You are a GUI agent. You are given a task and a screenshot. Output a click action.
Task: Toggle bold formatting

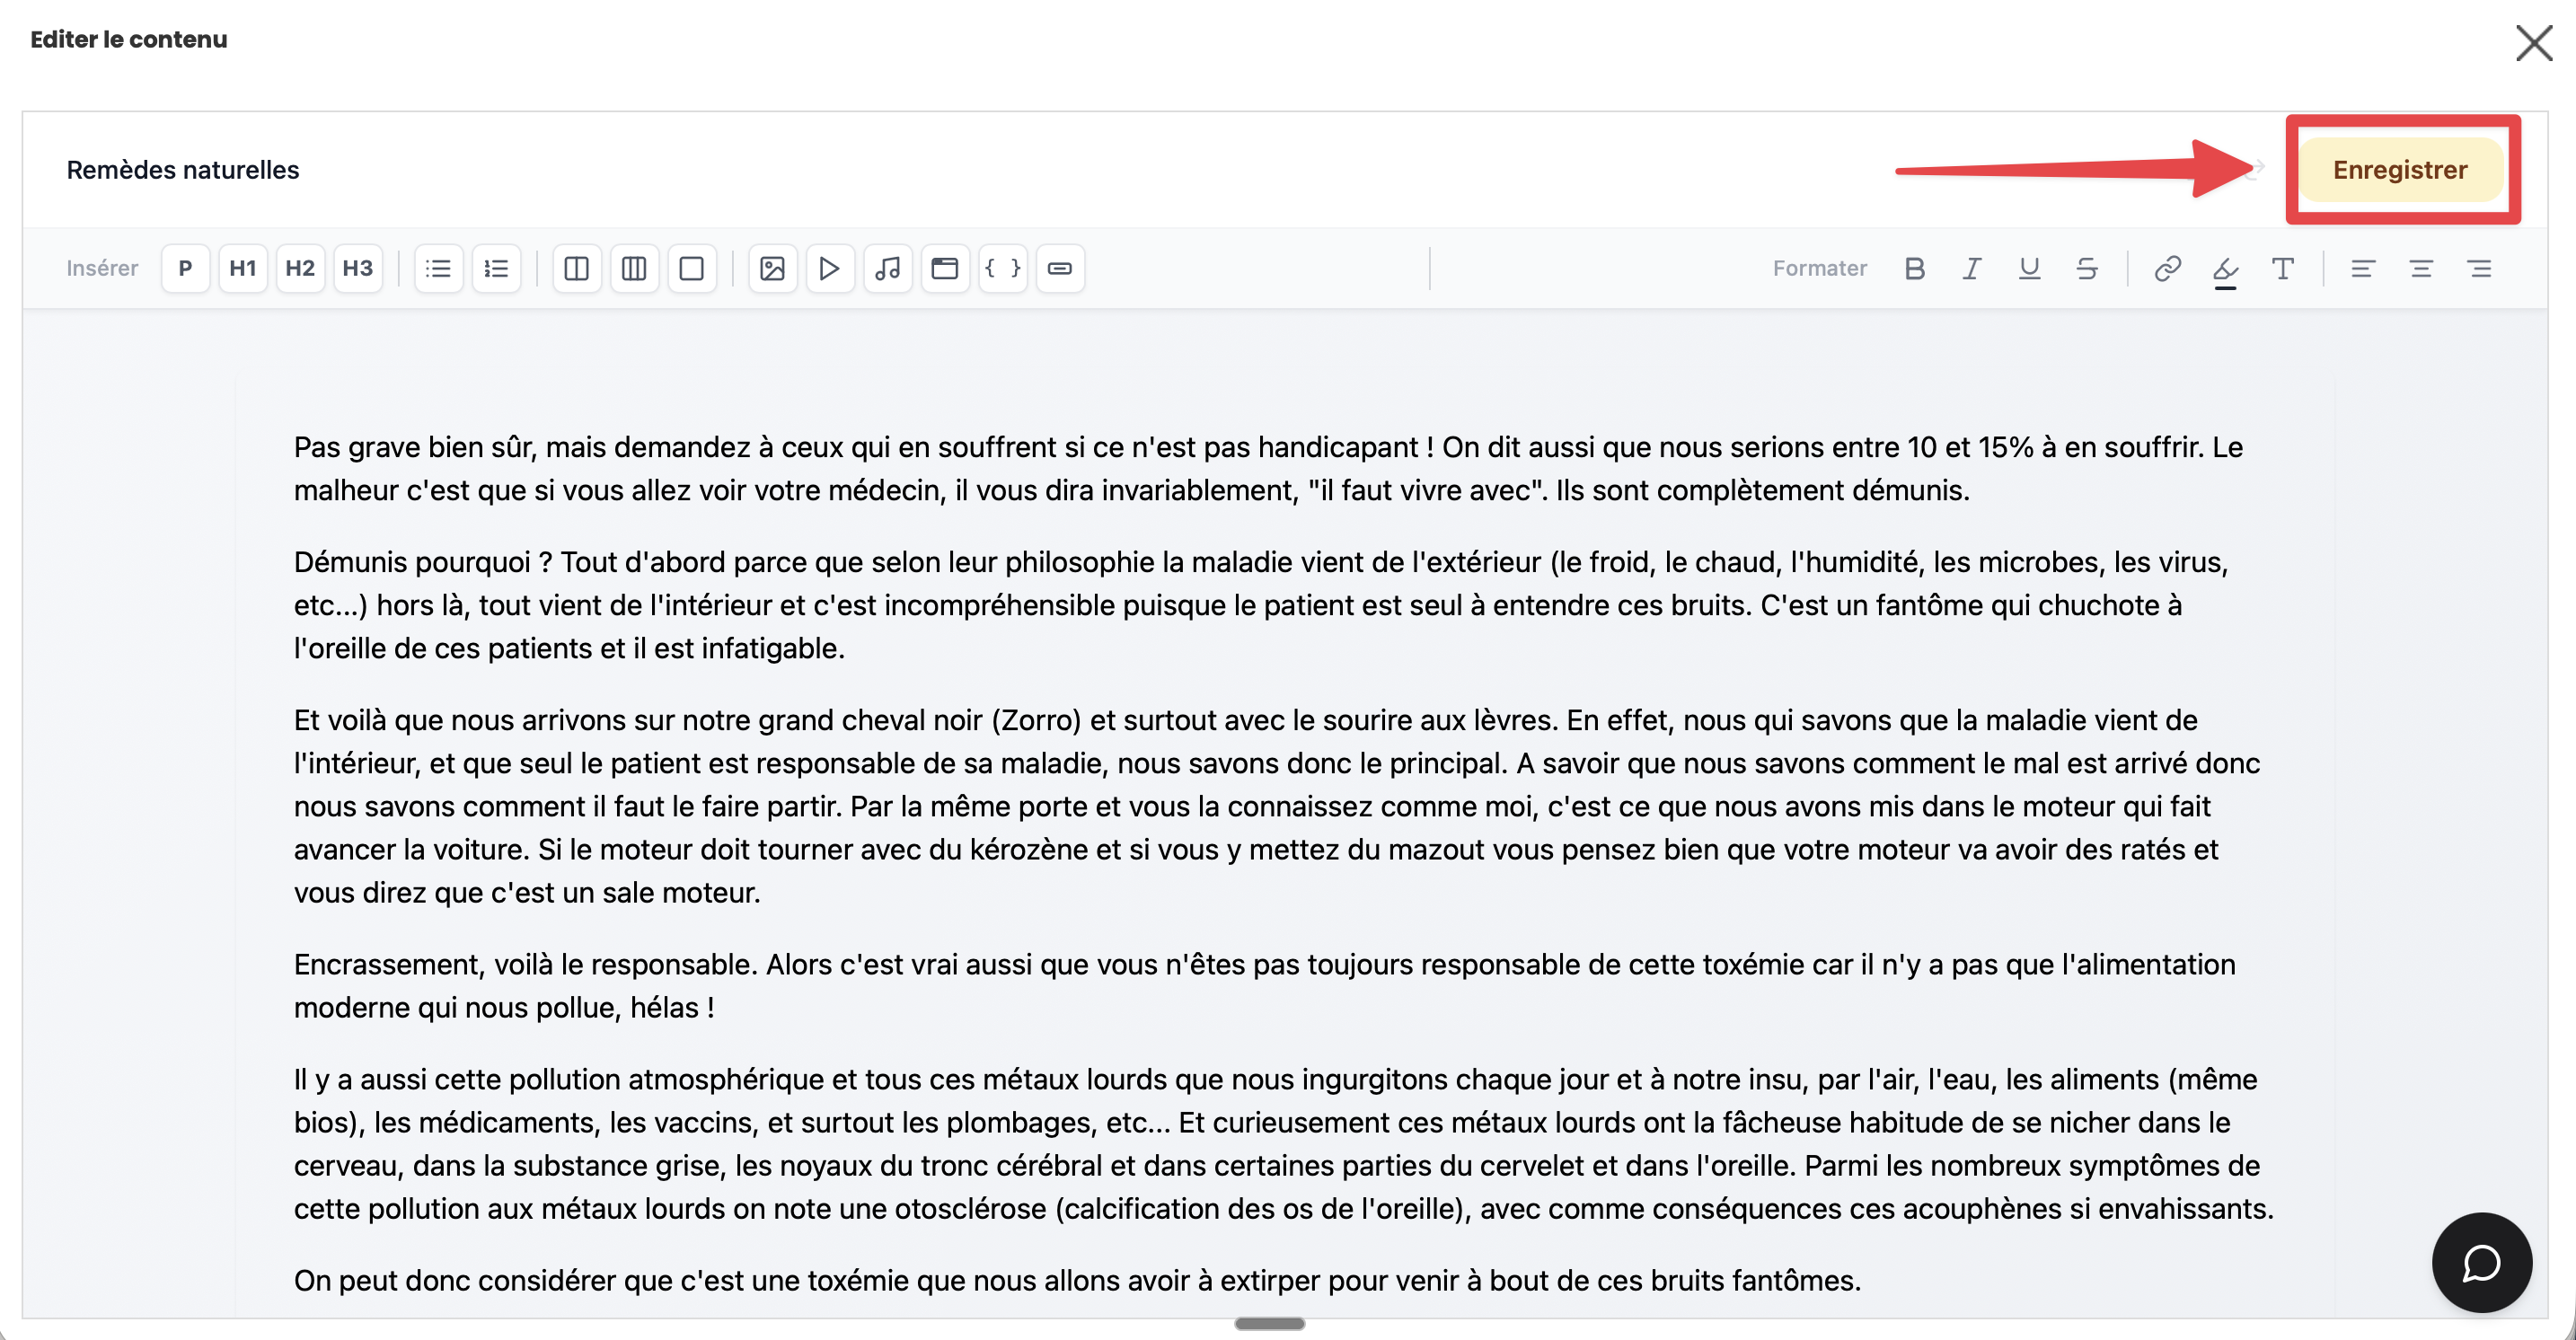[1914, 268]
